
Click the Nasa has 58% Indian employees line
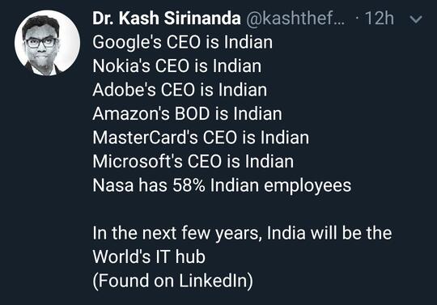point(222,185)
